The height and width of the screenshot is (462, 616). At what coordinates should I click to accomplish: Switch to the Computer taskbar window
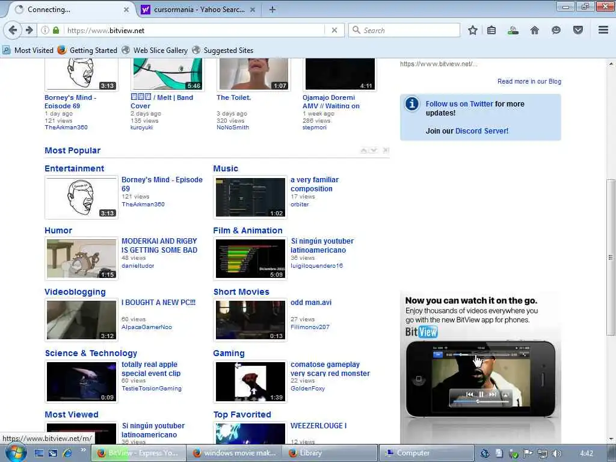click(x=426, y=453)
